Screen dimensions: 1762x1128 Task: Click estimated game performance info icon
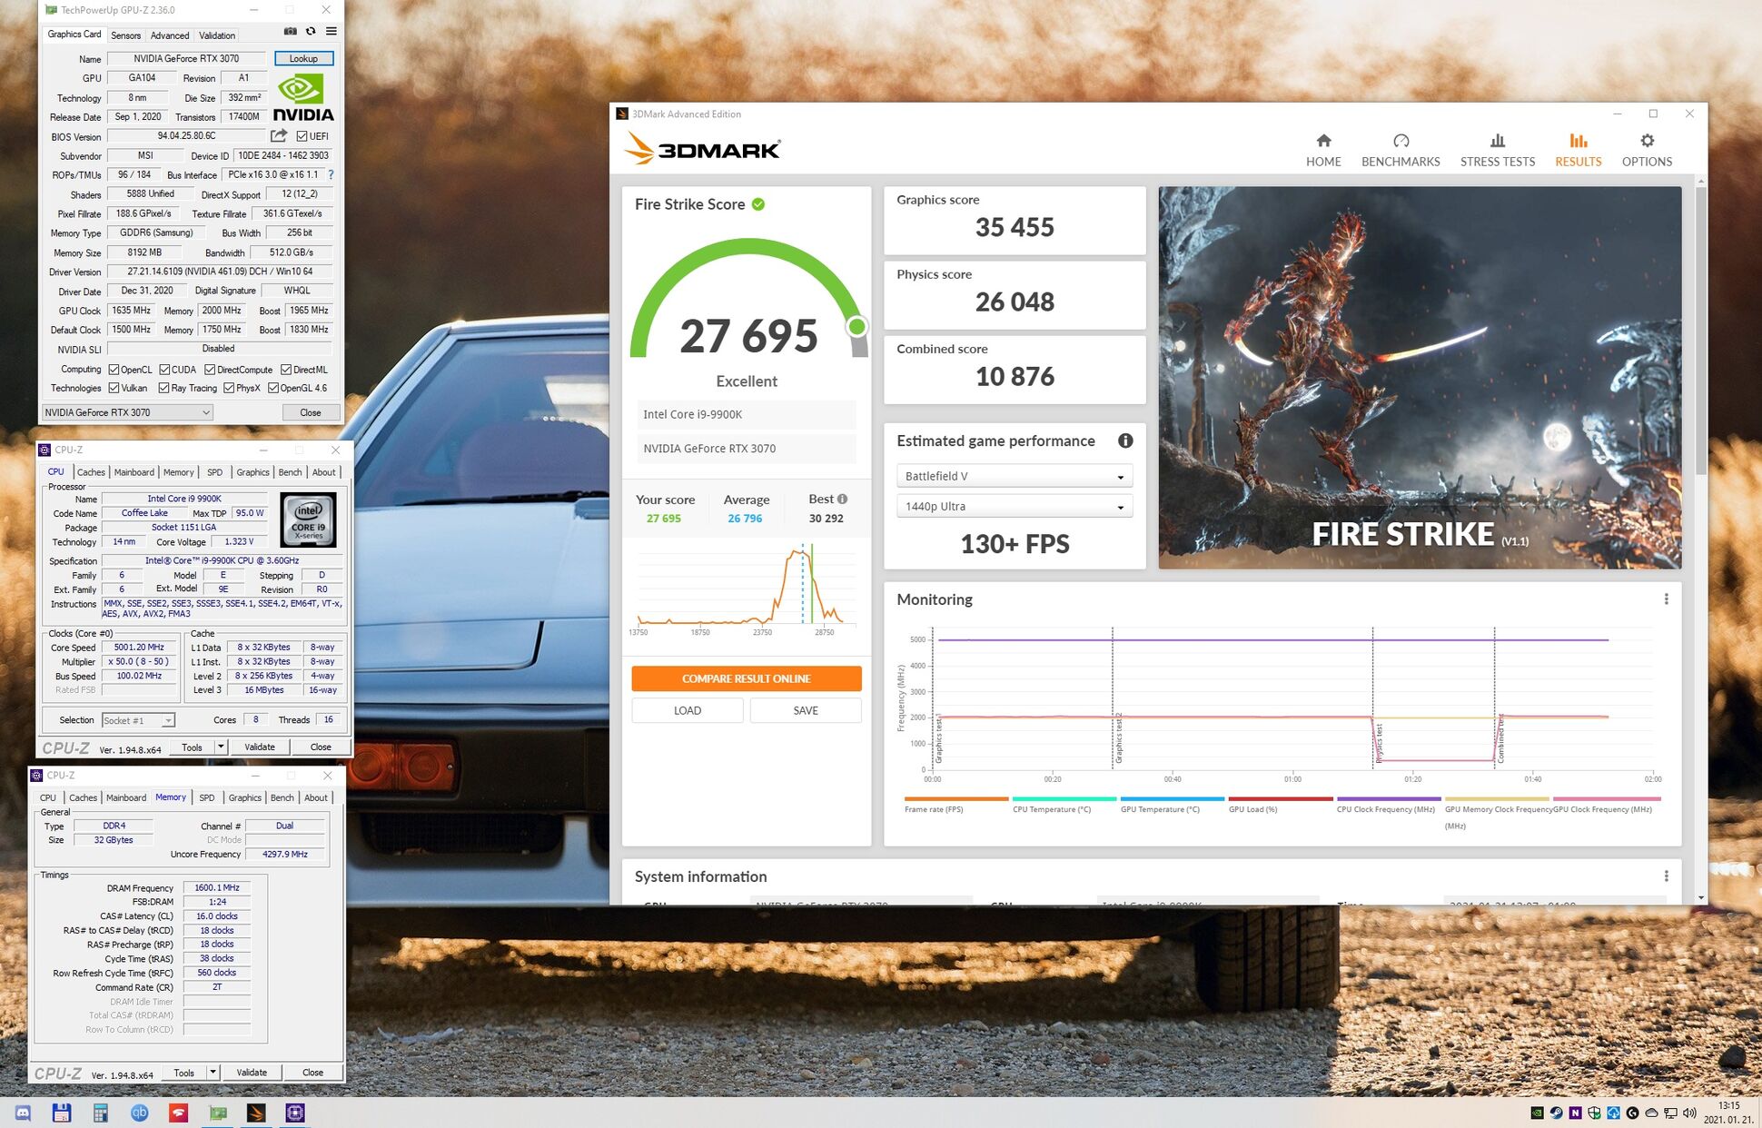(1125, 440)
